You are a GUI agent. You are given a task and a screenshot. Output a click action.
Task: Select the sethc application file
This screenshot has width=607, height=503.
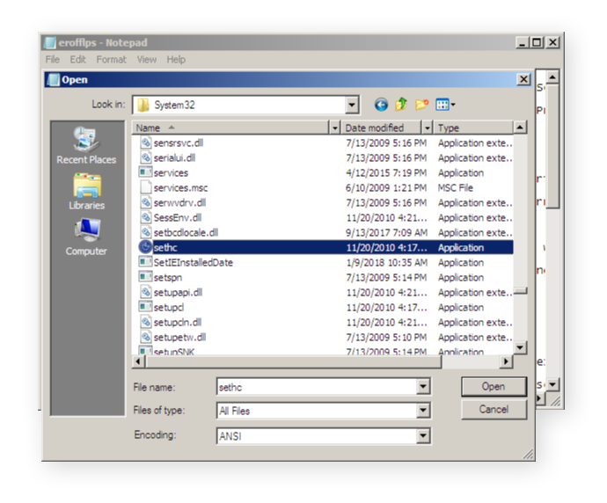pos(165,248)
